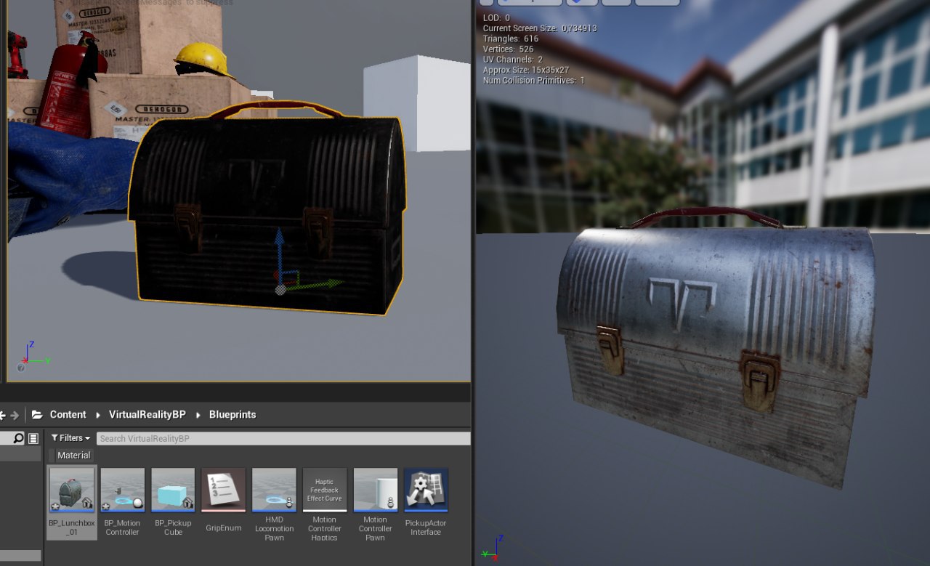
Task: Click the folder icon before the Content breadcrumb
Action: pyautogui.click(x=37, y=415)
